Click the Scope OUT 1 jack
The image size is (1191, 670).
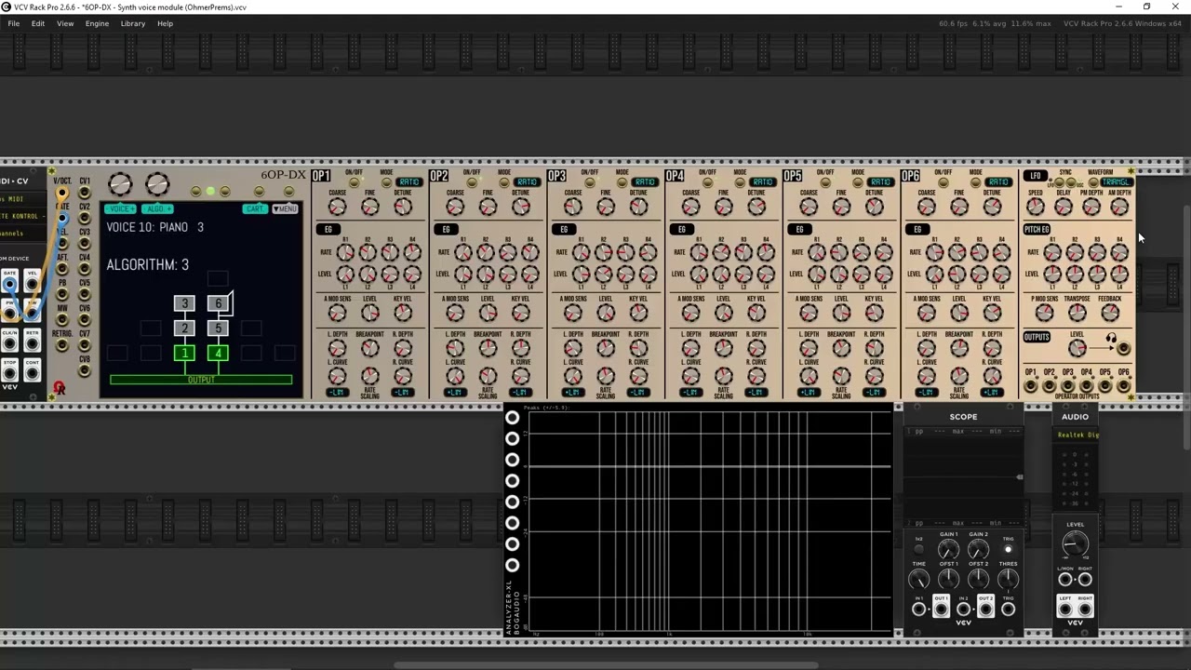click(941, 610)
